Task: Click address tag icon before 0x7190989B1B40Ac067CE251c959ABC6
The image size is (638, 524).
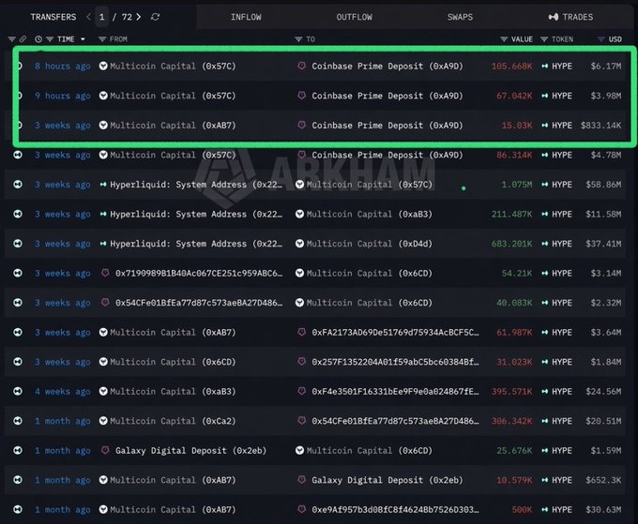Action: pos(105,273)
